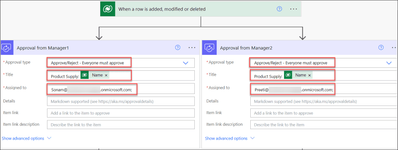
Task: Click Name token text in Manager2 Title
Action: (301, 75)
